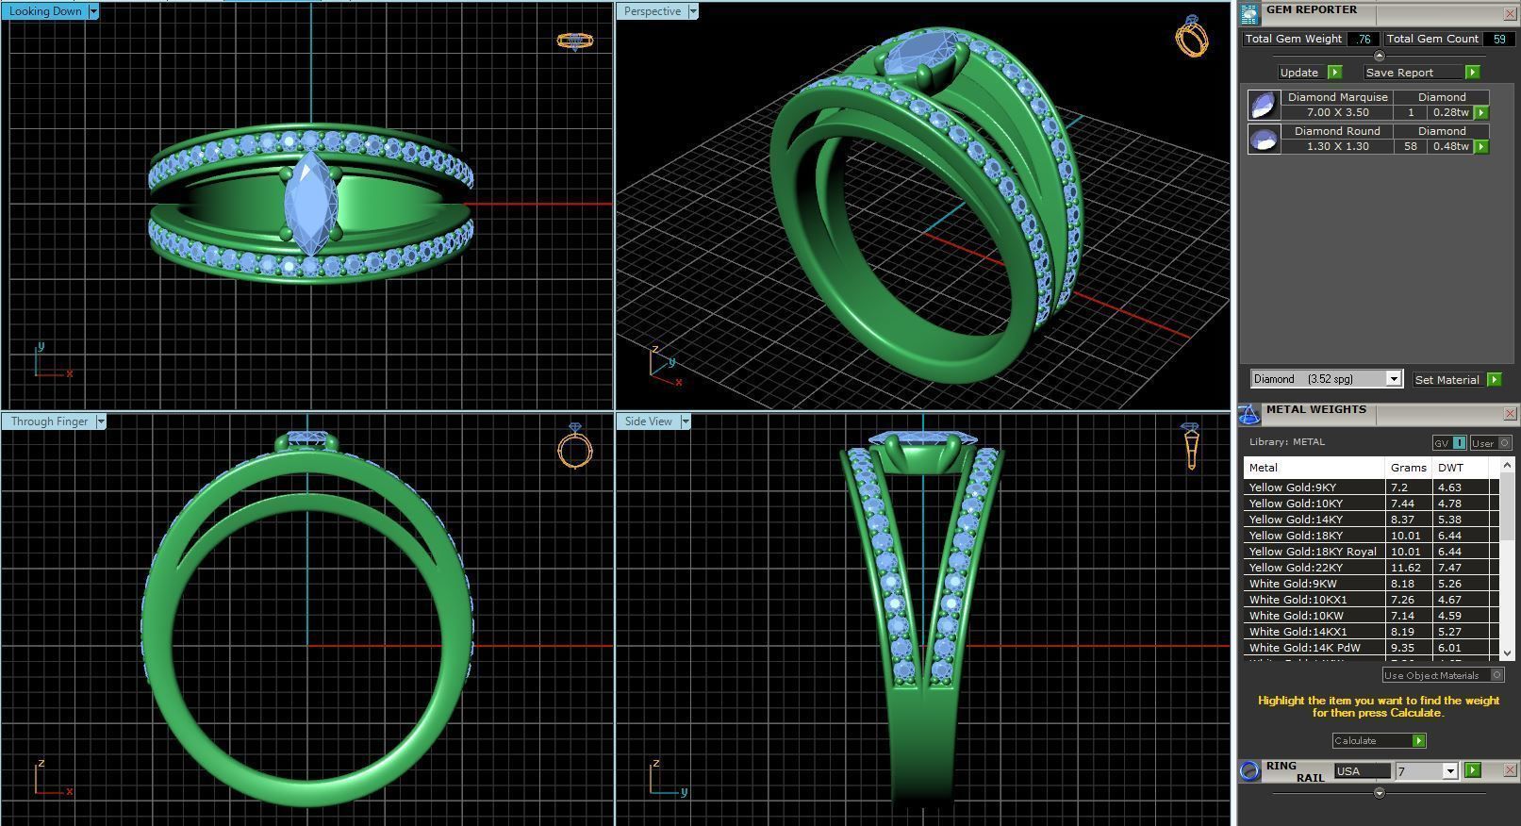Click the Calculate green arrow icon
Screen dimensions: 1521x826
point(1418,741)
